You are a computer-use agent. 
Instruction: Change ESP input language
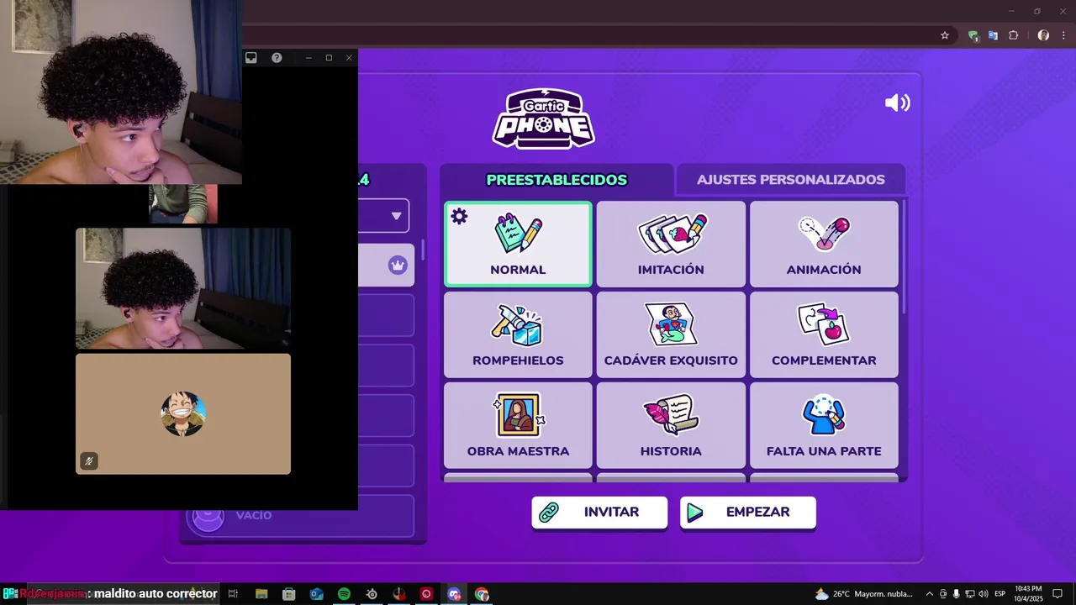1000,594
